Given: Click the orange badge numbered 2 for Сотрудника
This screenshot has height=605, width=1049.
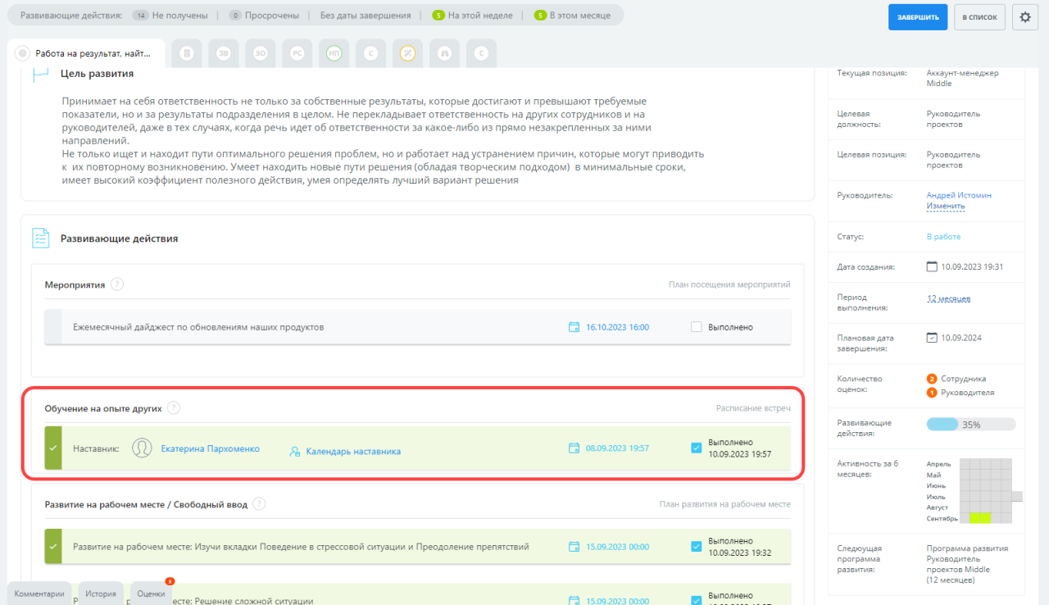Looking at the screenshot, I should (932, 379).
